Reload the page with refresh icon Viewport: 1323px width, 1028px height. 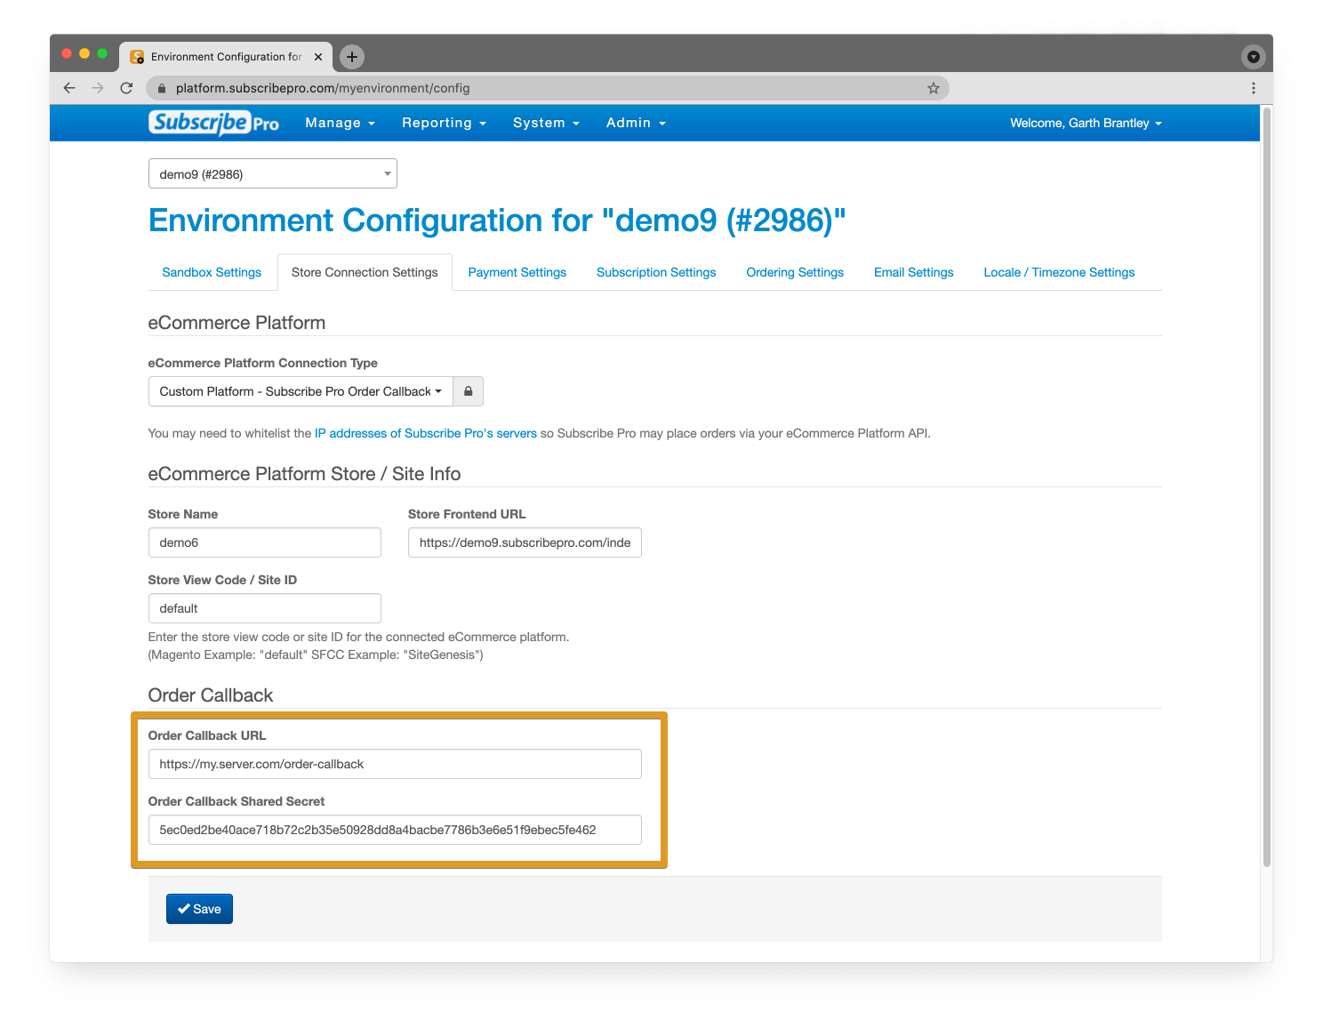pyautogui.click(x=126, y=88)
